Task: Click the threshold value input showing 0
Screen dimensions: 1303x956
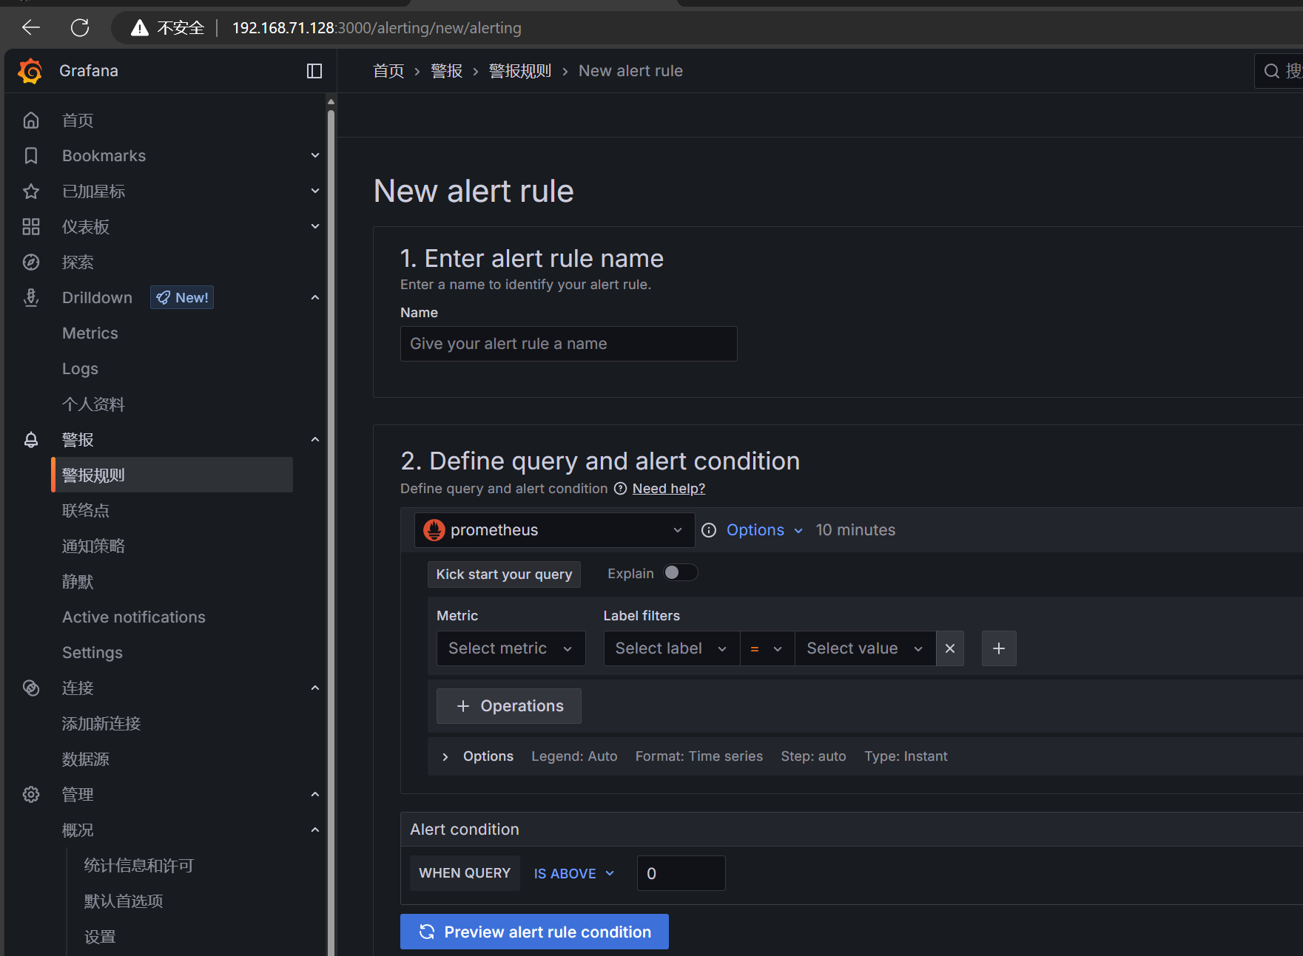Action: [681, 873]
